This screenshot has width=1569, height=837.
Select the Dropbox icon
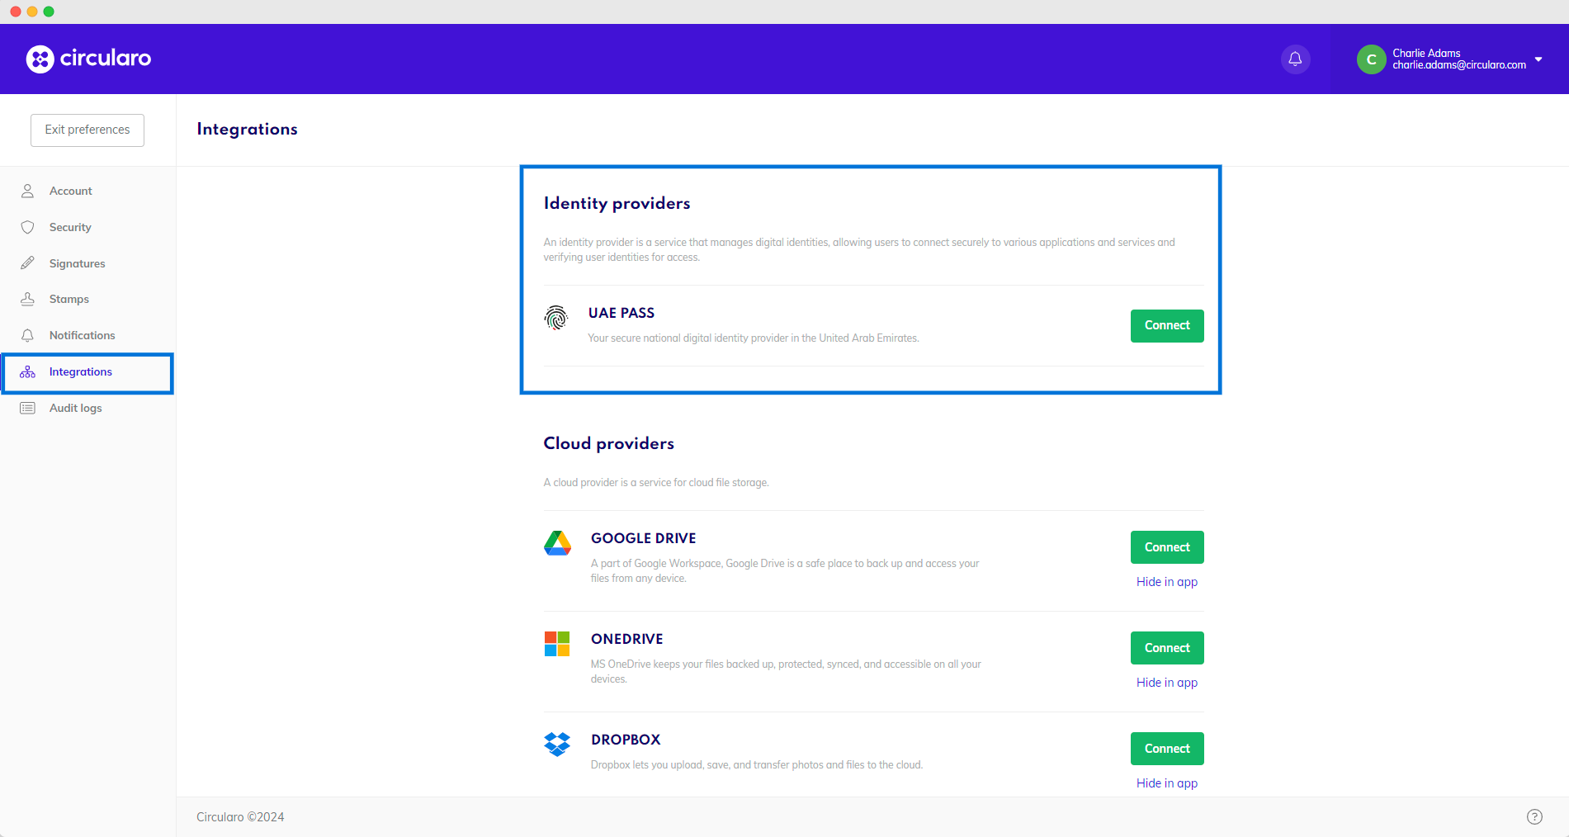(557, 745)
